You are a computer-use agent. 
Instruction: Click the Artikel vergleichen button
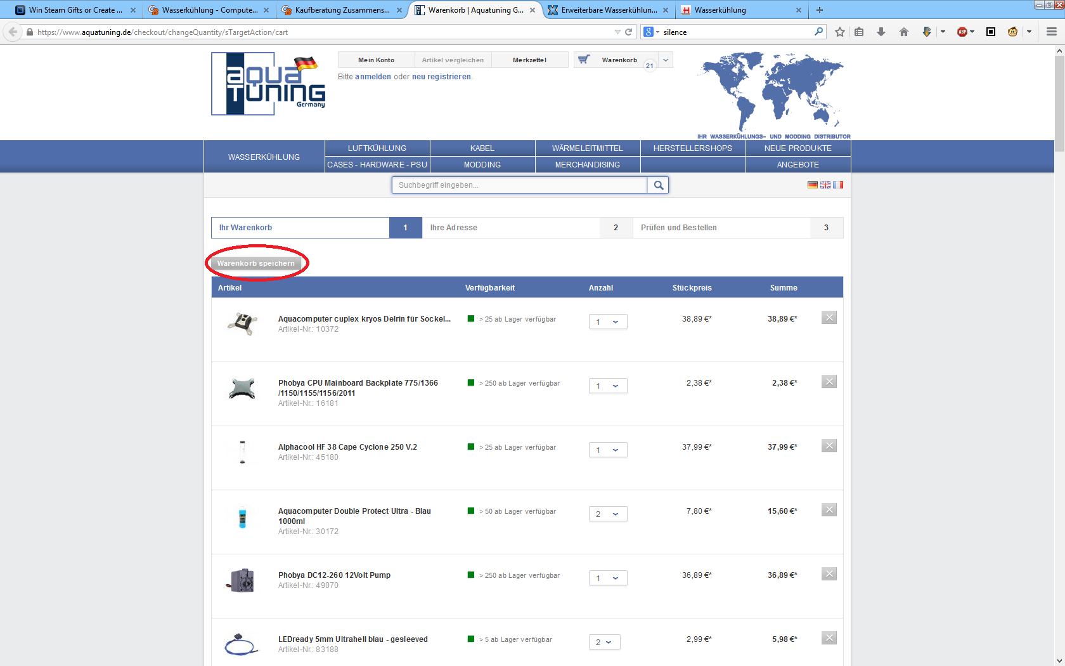pos(453,60)
